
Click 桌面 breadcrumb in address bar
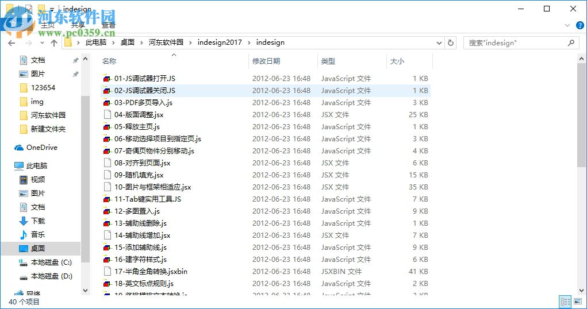point(127,43)
